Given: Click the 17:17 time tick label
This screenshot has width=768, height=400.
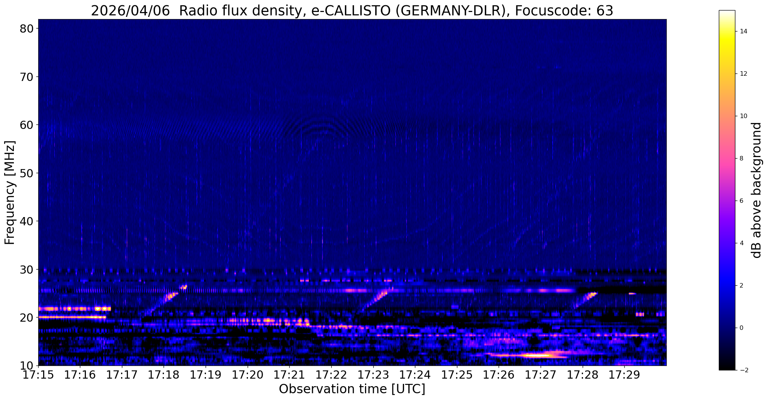Looking at the screenshot, I should tap(122, 375).
